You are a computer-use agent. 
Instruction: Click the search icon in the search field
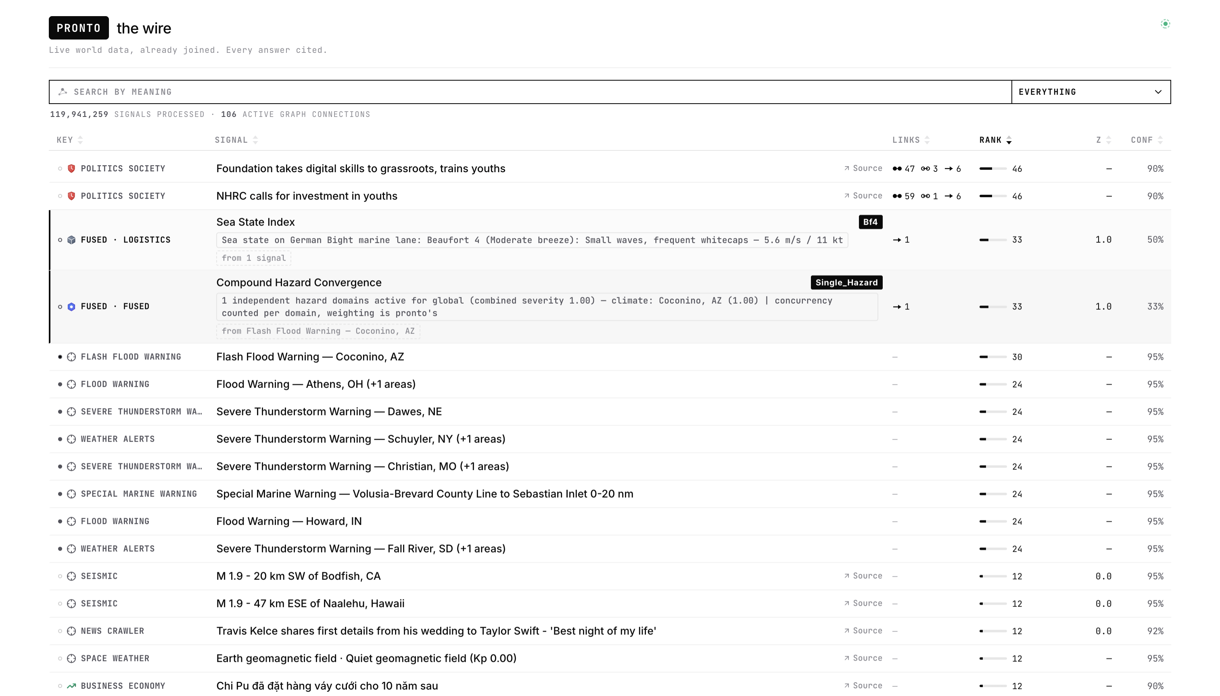coord(63,92)
